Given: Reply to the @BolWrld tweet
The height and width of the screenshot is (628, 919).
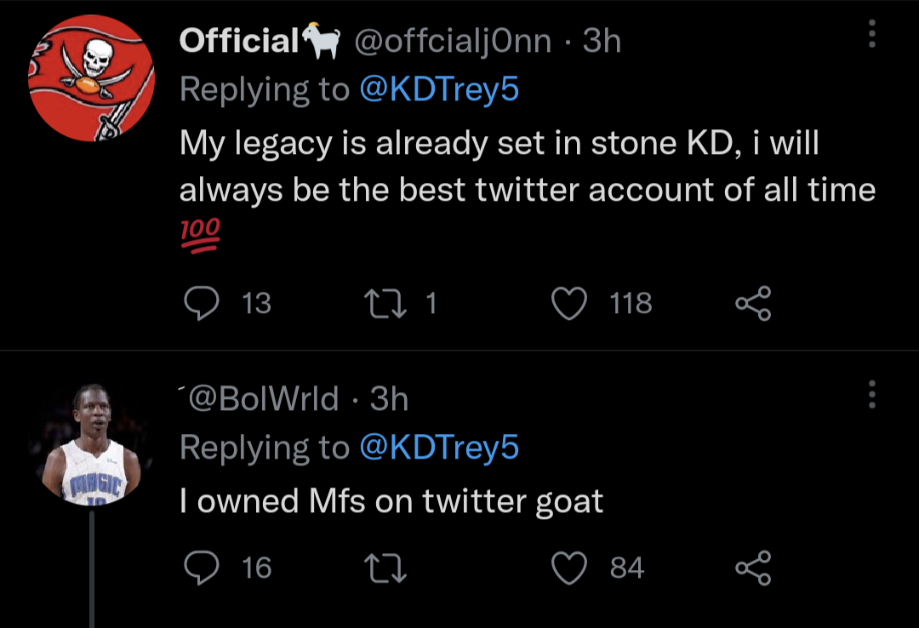Looking at the screenshot, I should 201,568.
